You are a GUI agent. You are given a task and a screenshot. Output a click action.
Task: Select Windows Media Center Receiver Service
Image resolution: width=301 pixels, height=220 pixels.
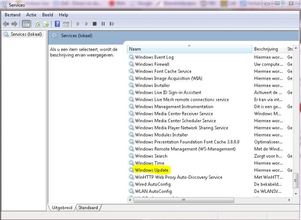click(x=174, y=114)
